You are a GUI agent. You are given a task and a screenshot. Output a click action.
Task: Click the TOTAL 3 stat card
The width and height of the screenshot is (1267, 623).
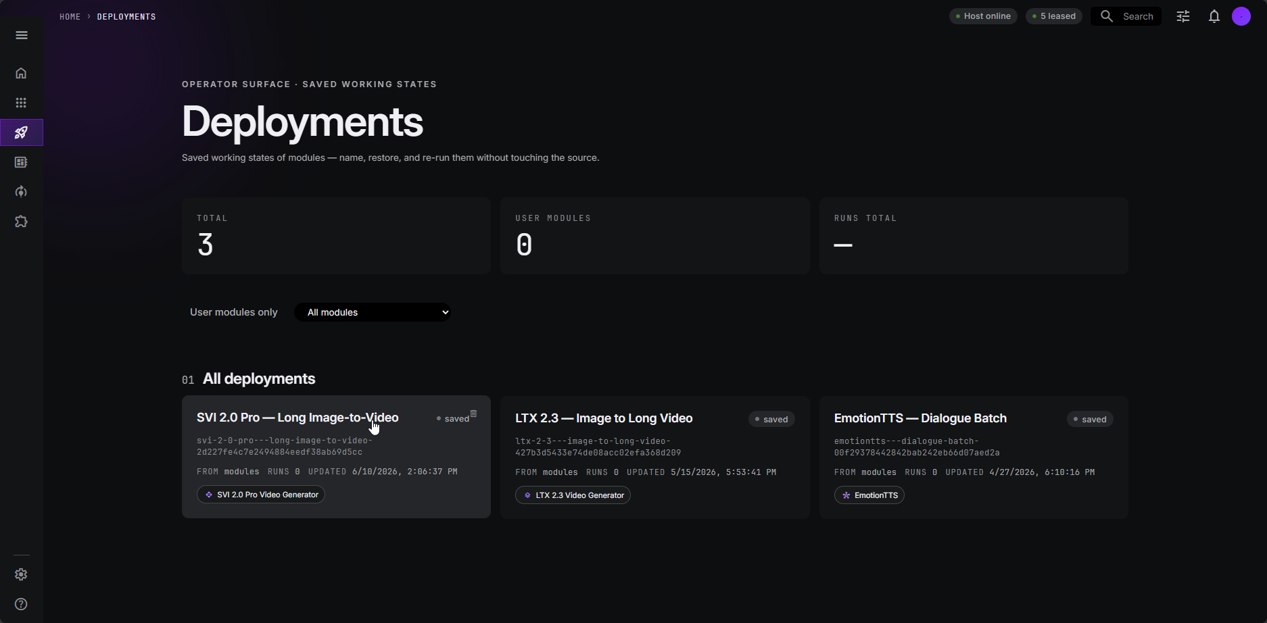pyautogui.click(x=336, y=236)
